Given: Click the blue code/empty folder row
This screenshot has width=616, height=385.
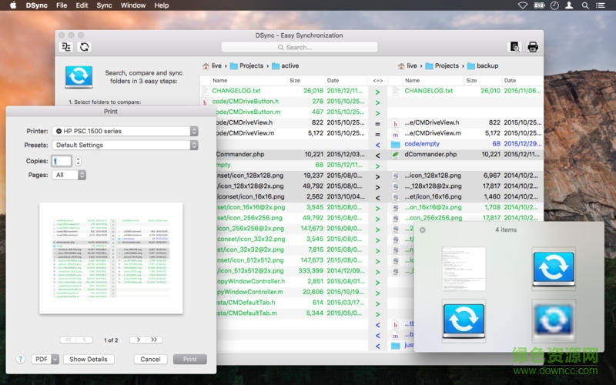Looking at the screenshot, I should (422, 144).
